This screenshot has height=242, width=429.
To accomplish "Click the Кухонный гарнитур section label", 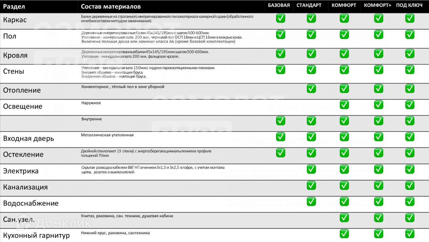I will point(36,235).
